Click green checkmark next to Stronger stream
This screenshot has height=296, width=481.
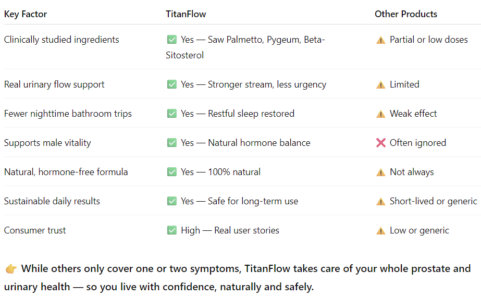171,84
